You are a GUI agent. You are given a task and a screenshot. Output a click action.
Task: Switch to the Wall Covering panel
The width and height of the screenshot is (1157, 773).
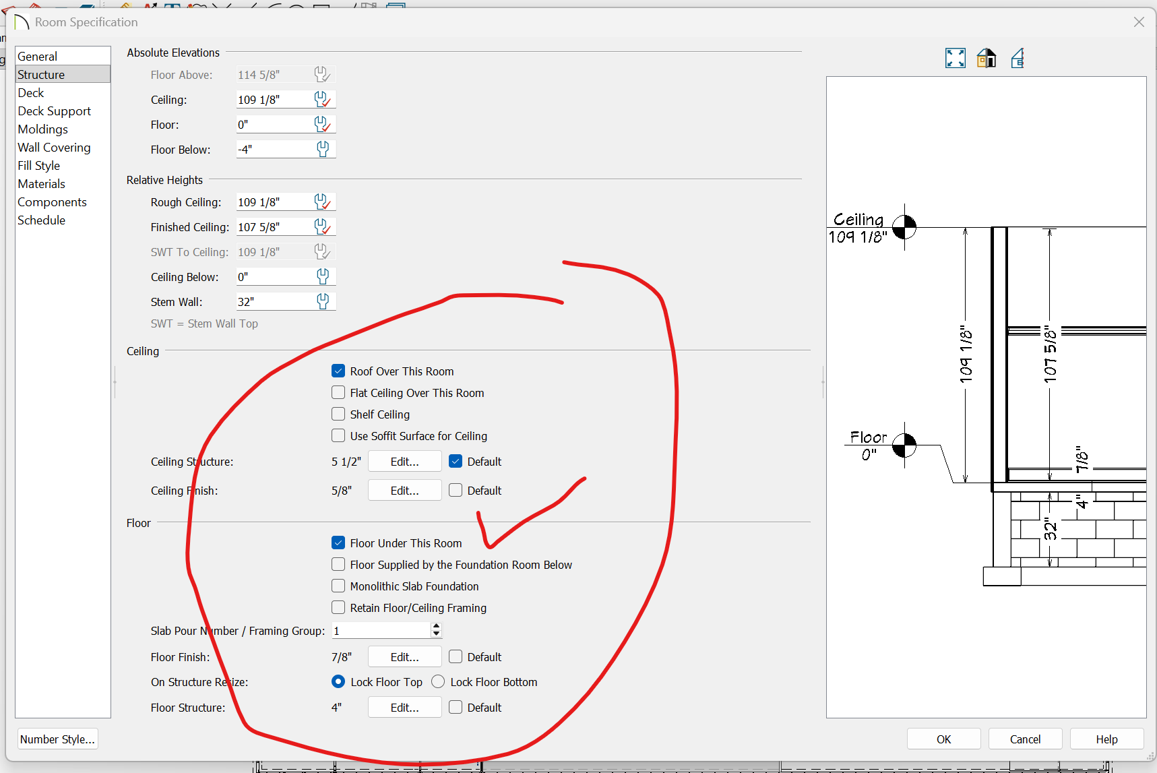[54, 148]
